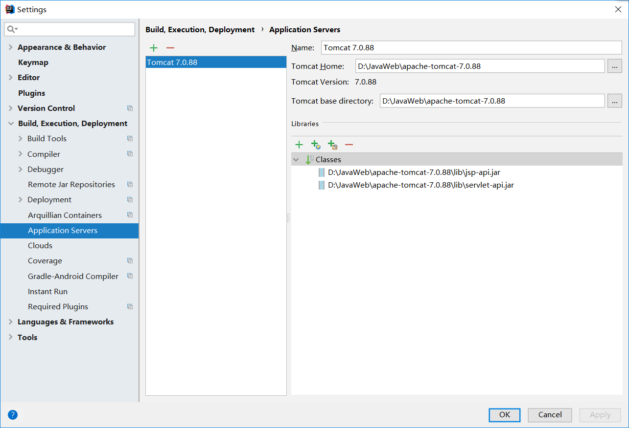Open Clouds settings page
Image resolution: width=629 pixels, height=428 pixels.
tap(40, 246)
